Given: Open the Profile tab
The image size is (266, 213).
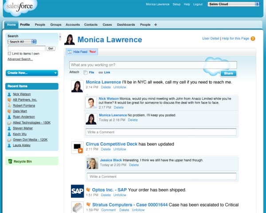Looking at the screenshot, I should 25,25.
